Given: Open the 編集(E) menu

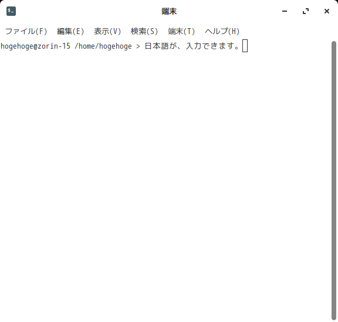Looking at the screenshot, I should [x=70, y=32].
